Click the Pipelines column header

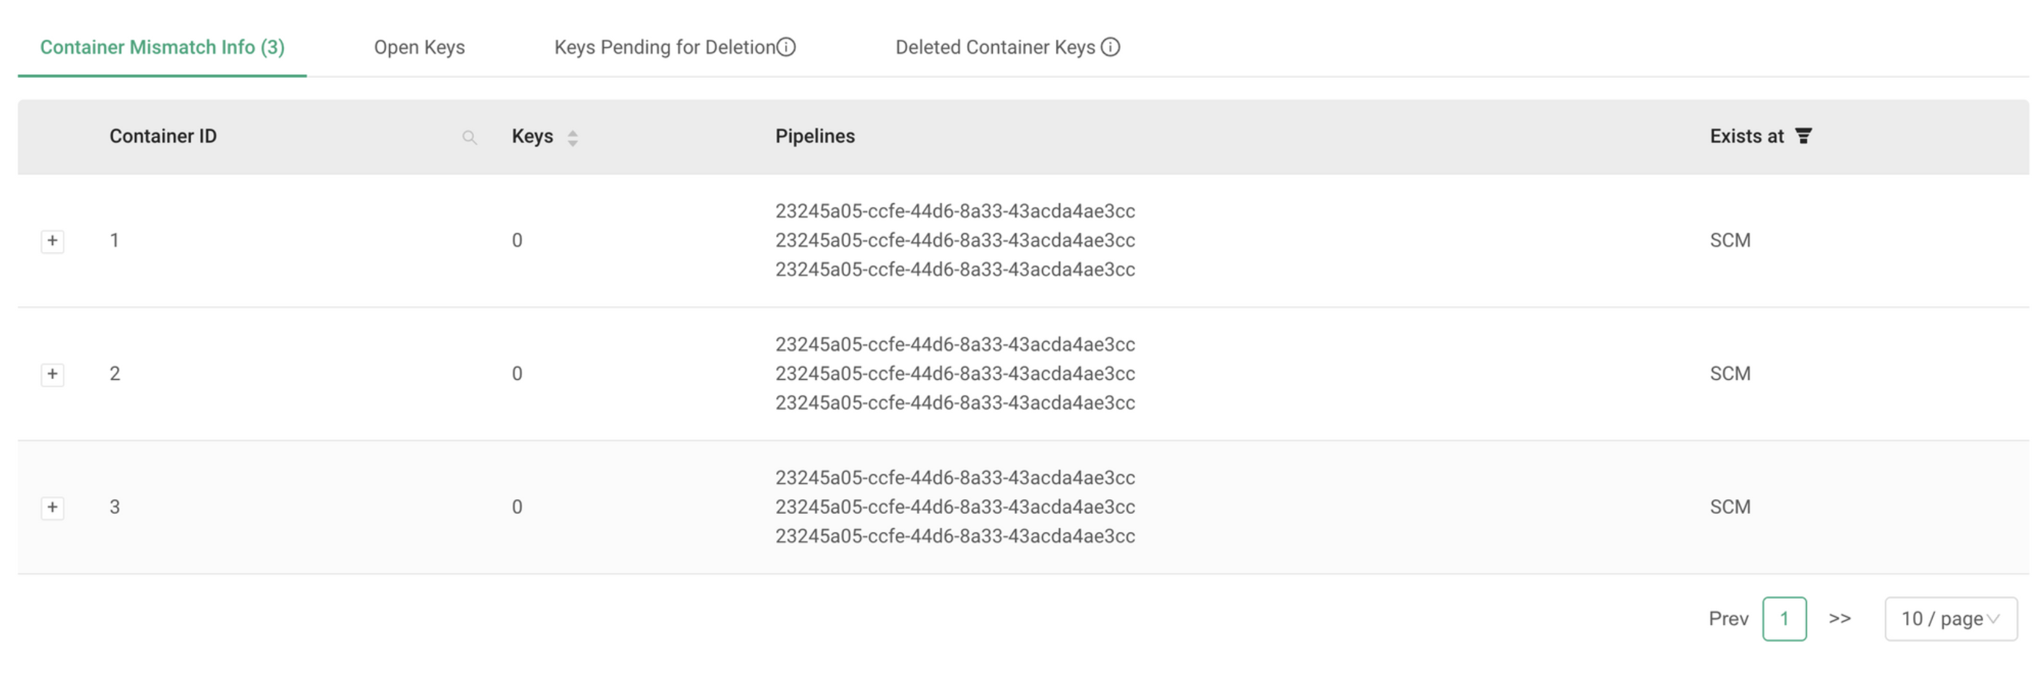pos(814,136)
